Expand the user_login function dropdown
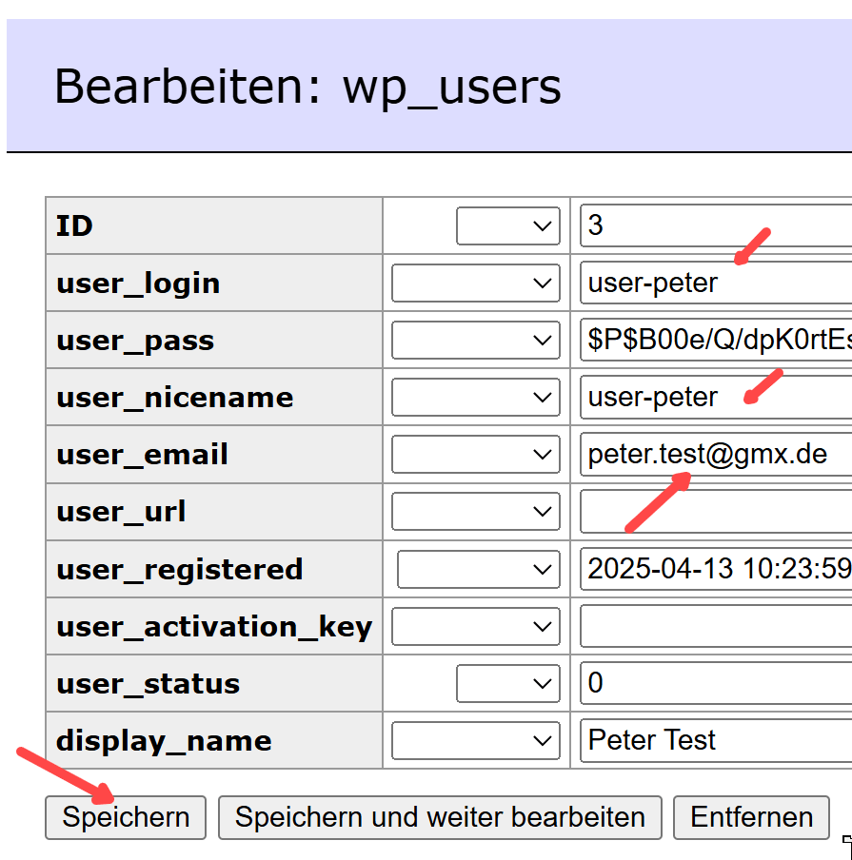 coord(475,283)
